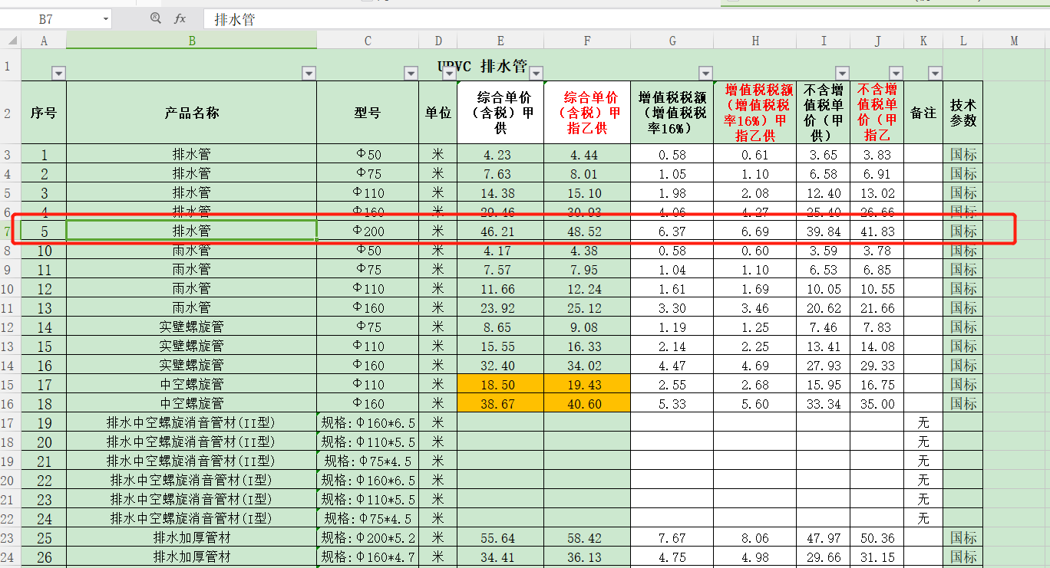
Task: Click the orange cell with value 40.60
Action: coord(587,403)
